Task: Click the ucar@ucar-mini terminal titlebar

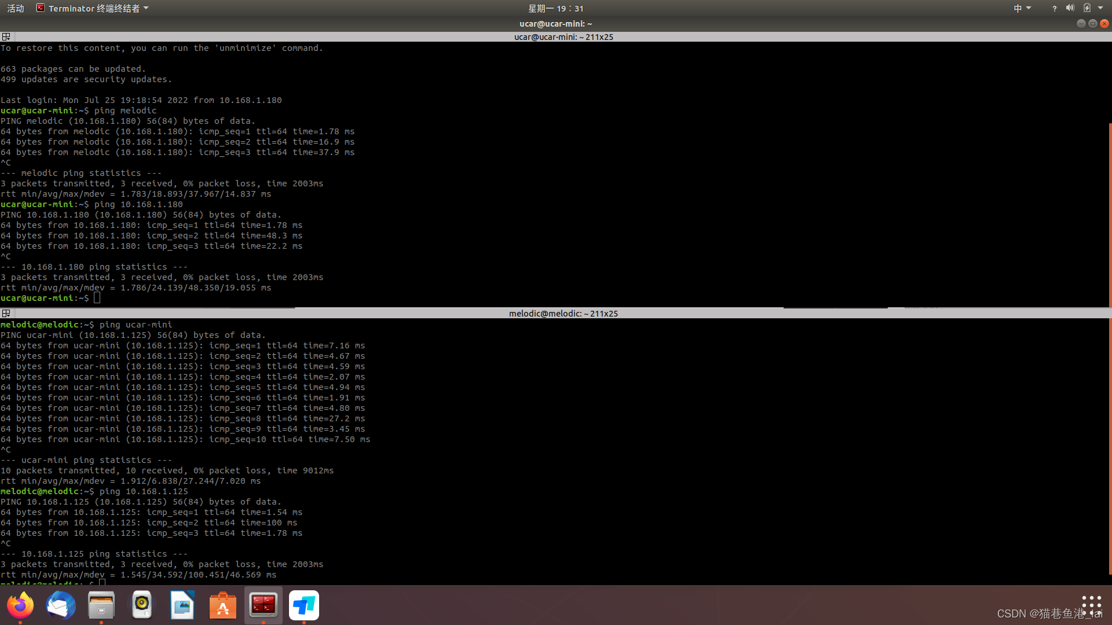Action: 563,36
